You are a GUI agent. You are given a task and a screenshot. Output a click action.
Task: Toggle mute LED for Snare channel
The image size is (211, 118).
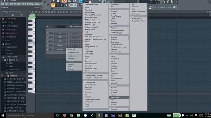tap(47, 45)
